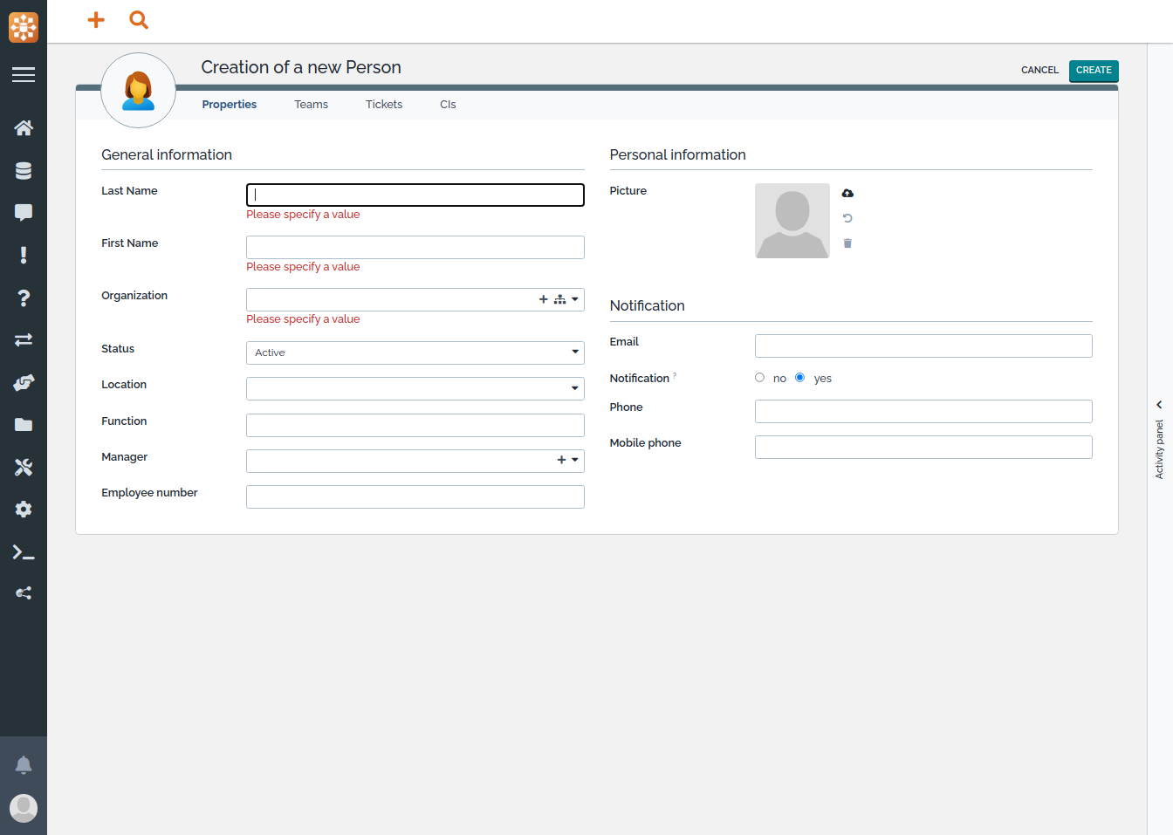Image resolution: width=1173 pixels, height=835 pixels.
Task: Open the notifications bell icon
Action: coord(24,765)
